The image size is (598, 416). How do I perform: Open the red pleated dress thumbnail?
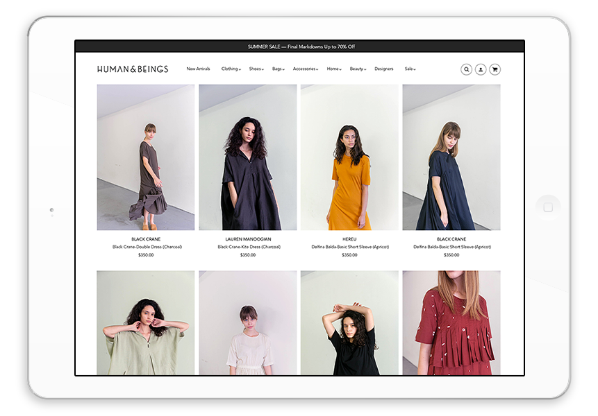[451, 322]
